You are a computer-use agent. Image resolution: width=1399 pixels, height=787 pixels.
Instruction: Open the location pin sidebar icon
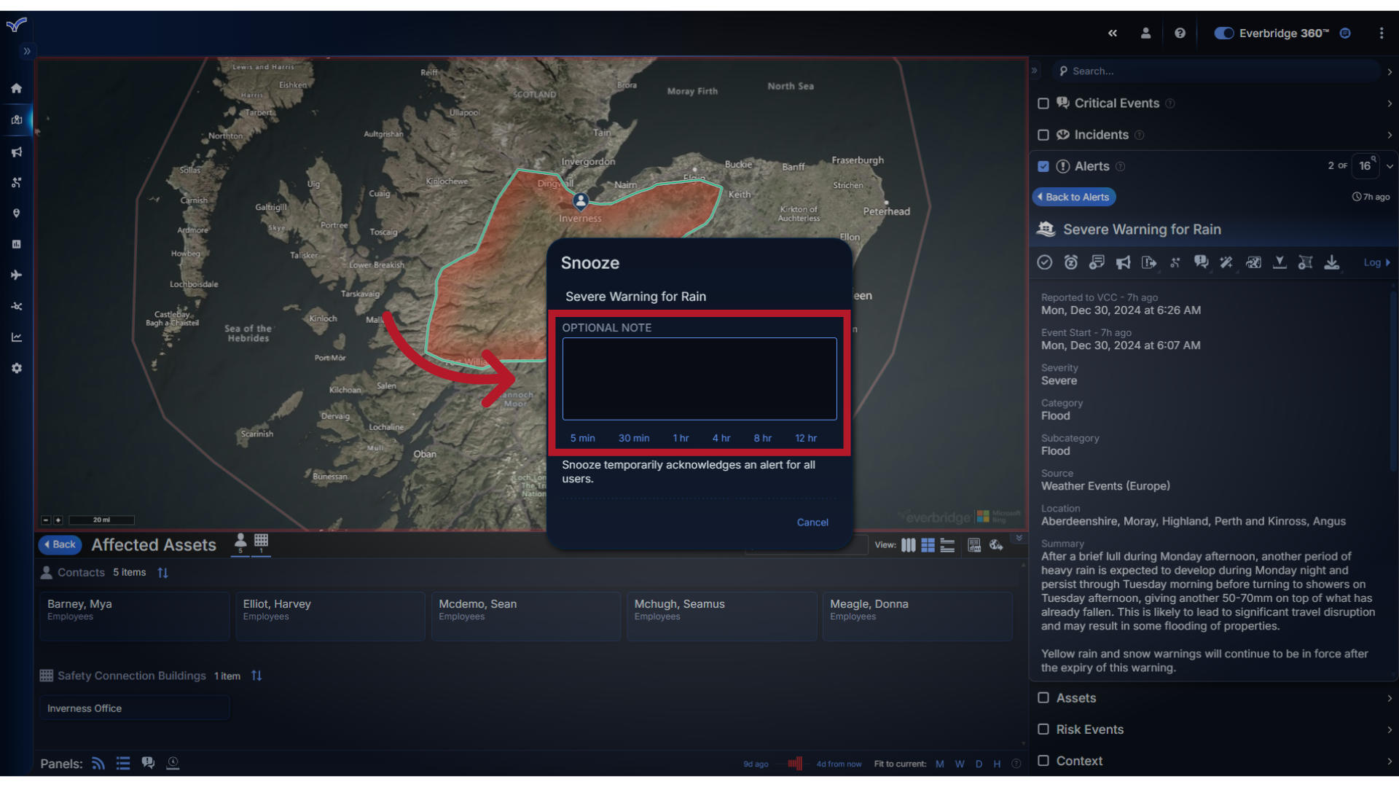click(16, 214)
